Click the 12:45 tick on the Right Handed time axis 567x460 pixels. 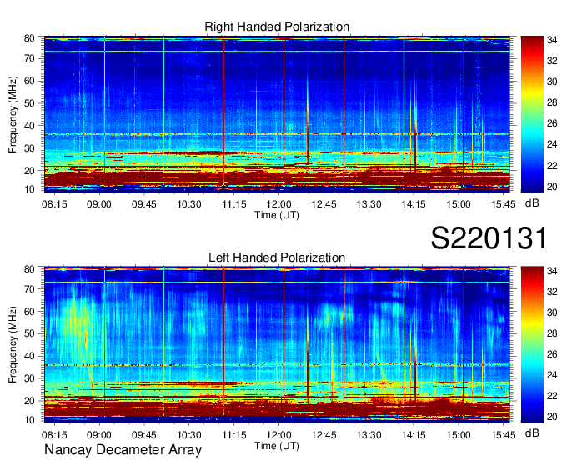coord(324,204)
